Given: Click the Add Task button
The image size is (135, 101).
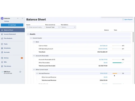Looking at the screenshot, I should pos(12,25).
